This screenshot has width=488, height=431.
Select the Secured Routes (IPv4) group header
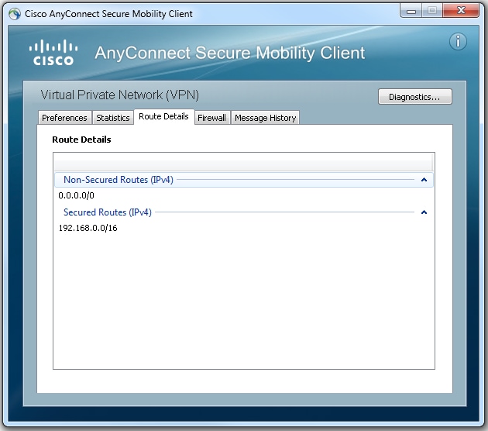tap(244, 212)
